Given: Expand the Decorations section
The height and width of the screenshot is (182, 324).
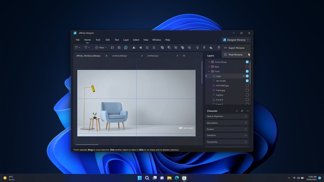Looking at the screenshot, I should click(x=227, y=123).
